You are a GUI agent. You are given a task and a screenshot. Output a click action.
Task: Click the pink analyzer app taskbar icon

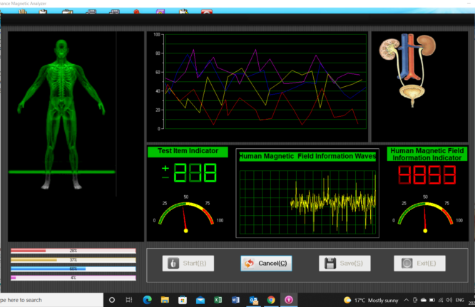(289, 300)
